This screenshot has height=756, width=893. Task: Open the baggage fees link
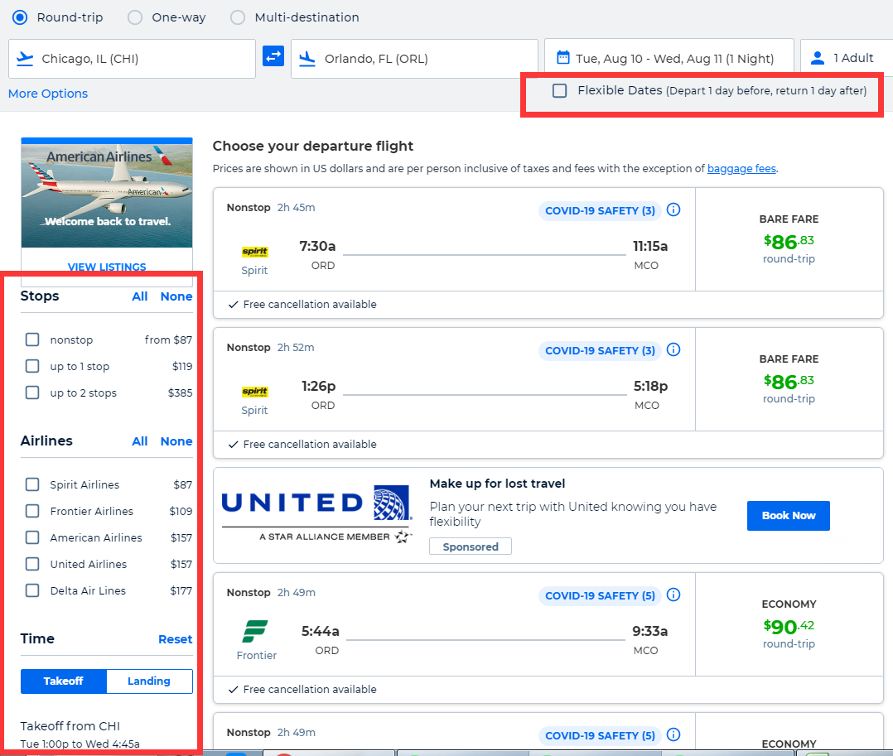741,168
